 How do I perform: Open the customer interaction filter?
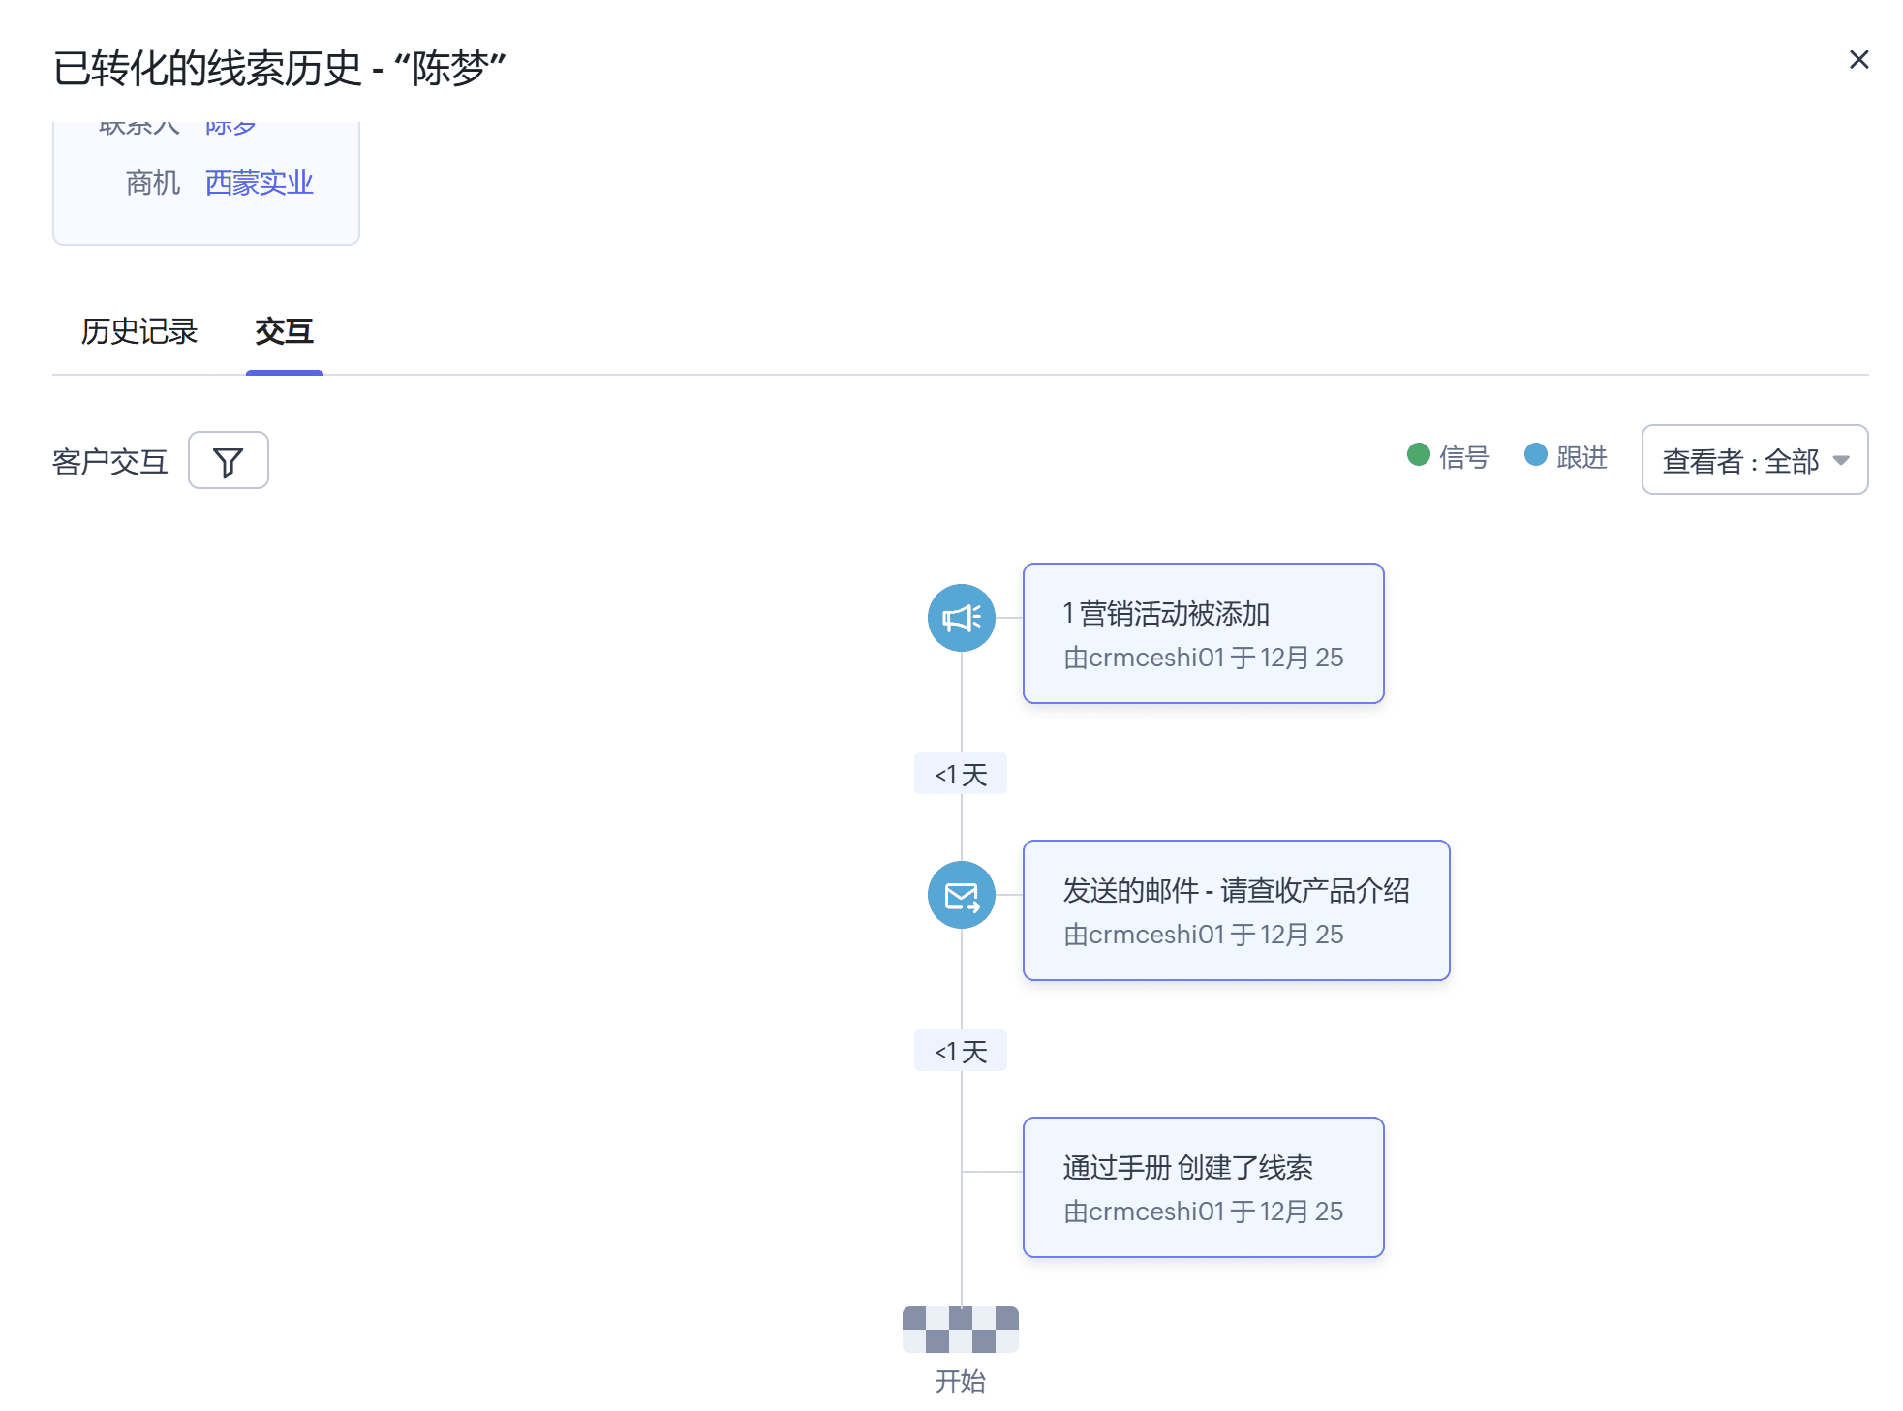[x=229, y=461]
